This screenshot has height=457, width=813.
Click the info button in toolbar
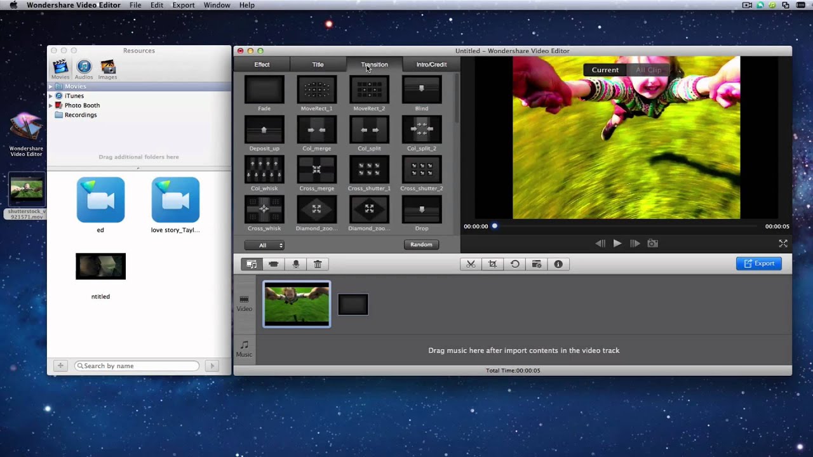tap(558, 264)
